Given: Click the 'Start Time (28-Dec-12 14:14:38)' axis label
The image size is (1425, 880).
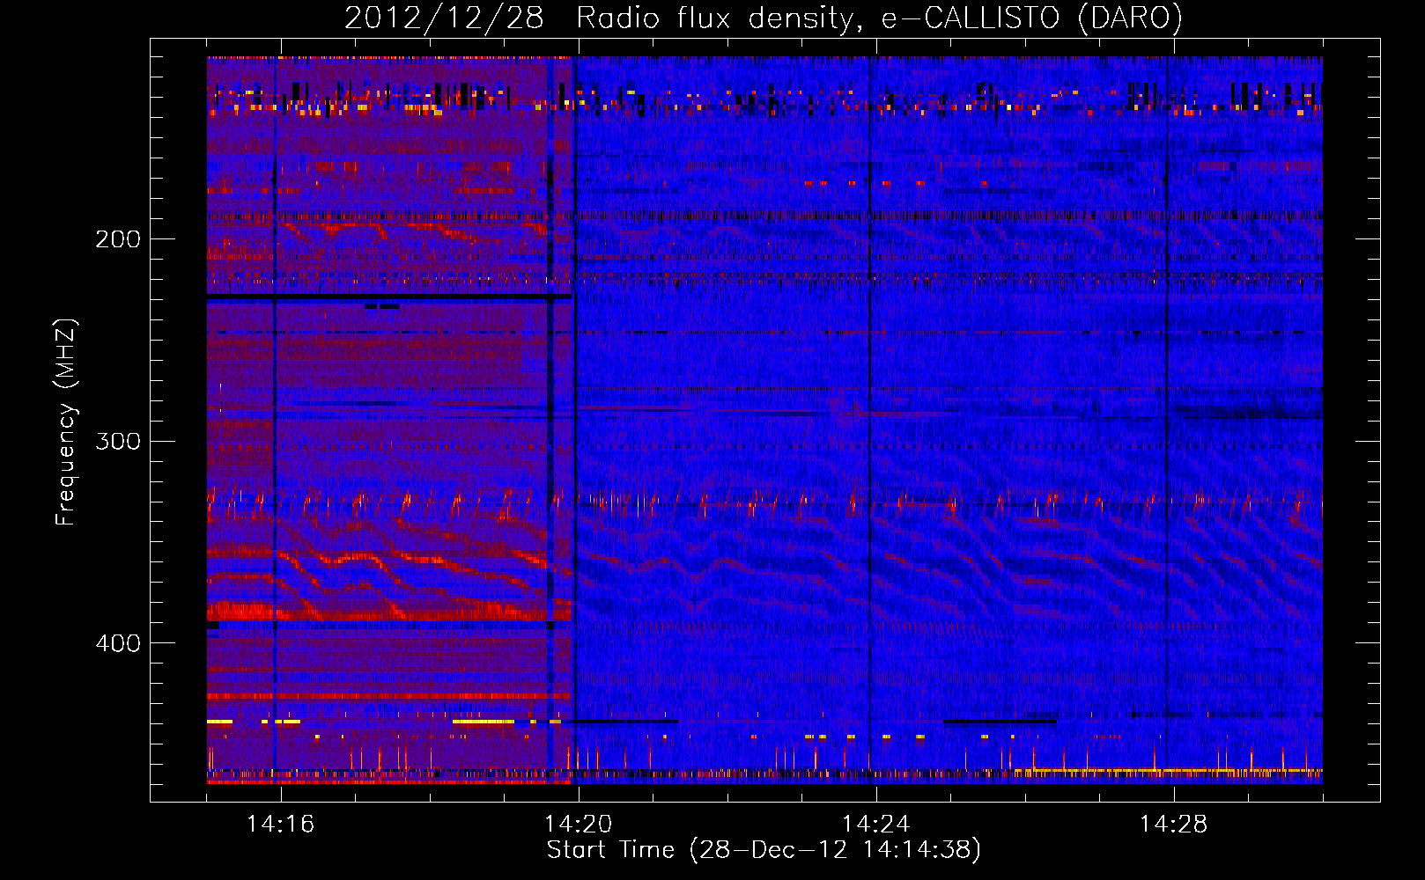Looking at the screenshot, I should [x=764, y=850].
